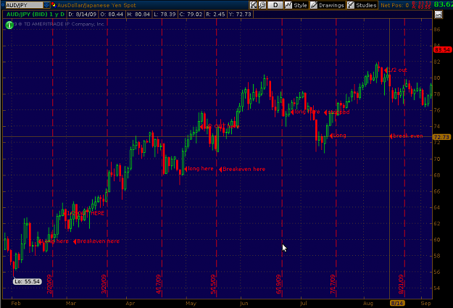Screen dimensions: 453x308
Task: Click the 7/17/09 vertical date label
Action: pyautogui.click(x=333, y=284)
